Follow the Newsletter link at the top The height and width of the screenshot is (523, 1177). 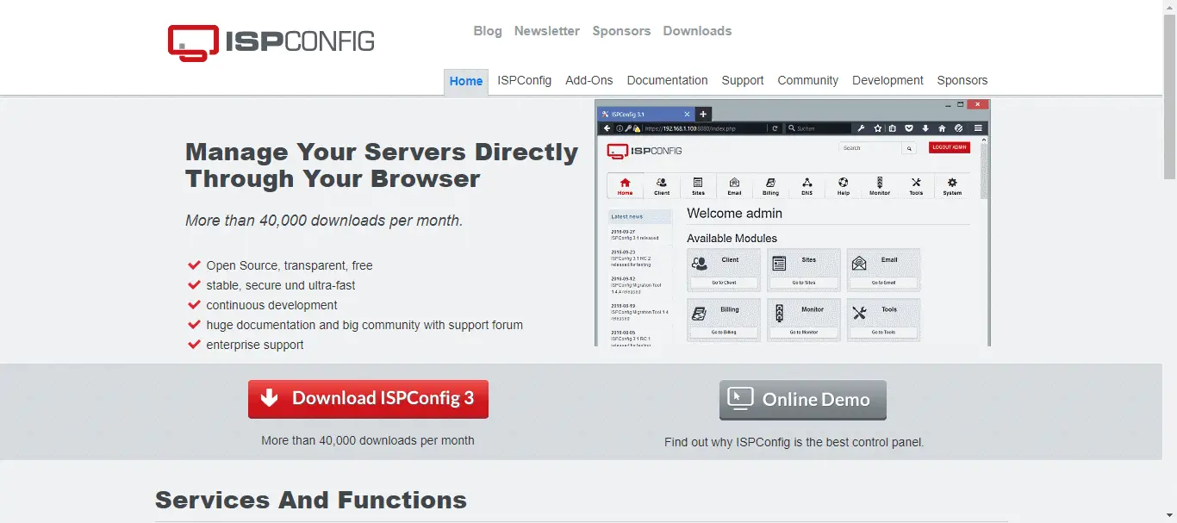(547, 31)
